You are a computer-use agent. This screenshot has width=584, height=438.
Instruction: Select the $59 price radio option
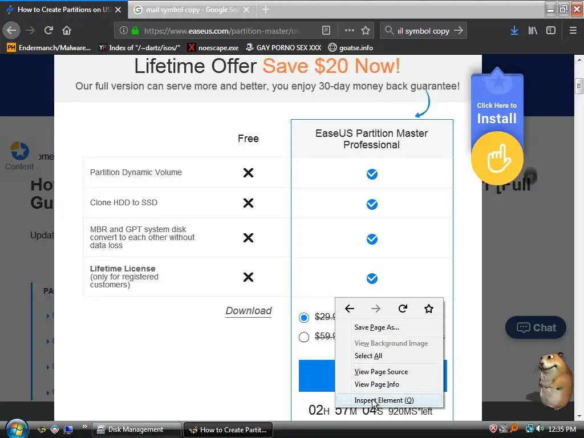click(x=304, y=337)
